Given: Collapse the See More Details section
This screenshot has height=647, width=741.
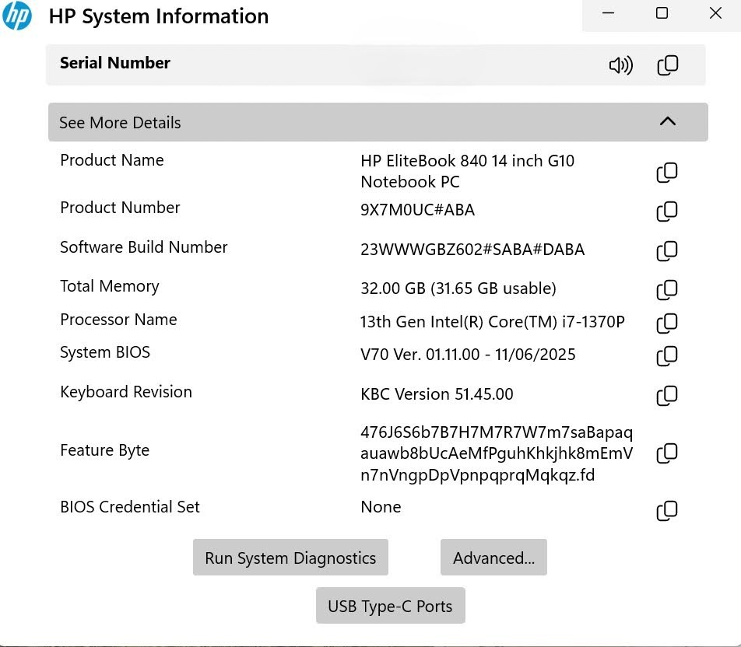Looking at the screenshot, I should pos(378,122).
